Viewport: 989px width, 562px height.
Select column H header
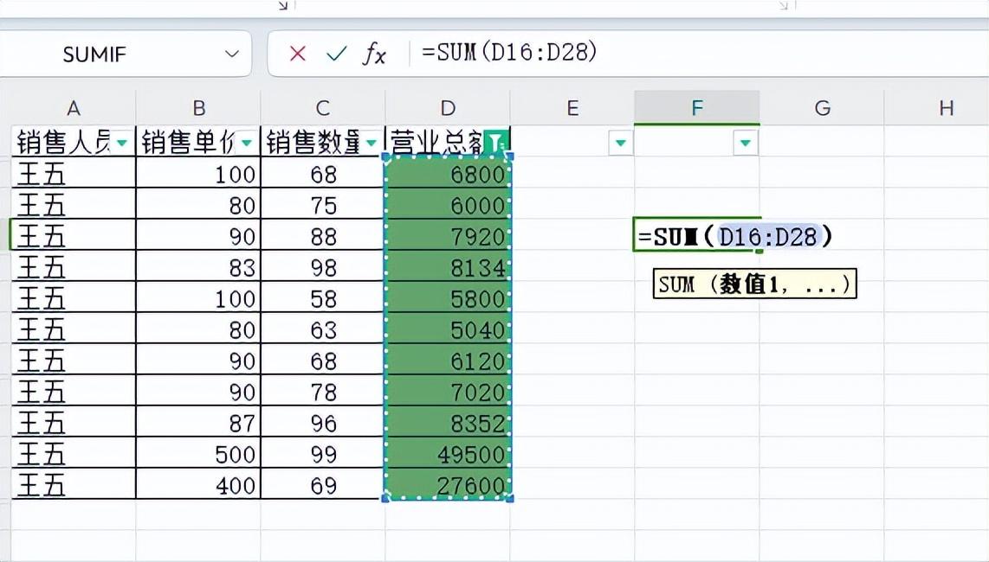(x=937, y=108)
